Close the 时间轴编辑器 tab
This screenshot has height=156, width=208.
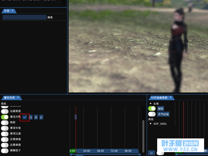(170, 97)
